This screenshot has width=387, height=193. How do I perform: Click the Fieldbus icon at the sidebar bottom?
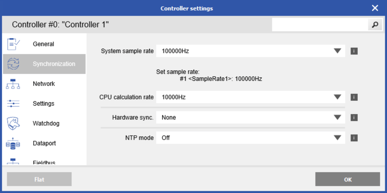click(13, 162)
